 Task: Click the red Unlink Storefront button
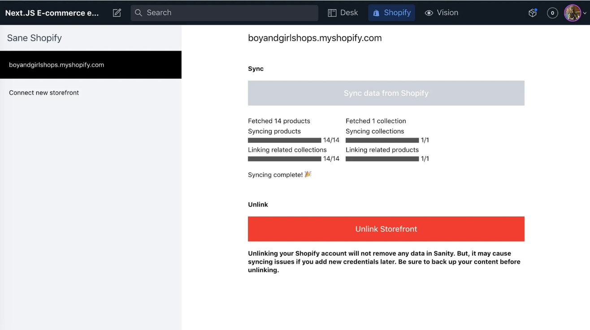[x=386, y=229]
